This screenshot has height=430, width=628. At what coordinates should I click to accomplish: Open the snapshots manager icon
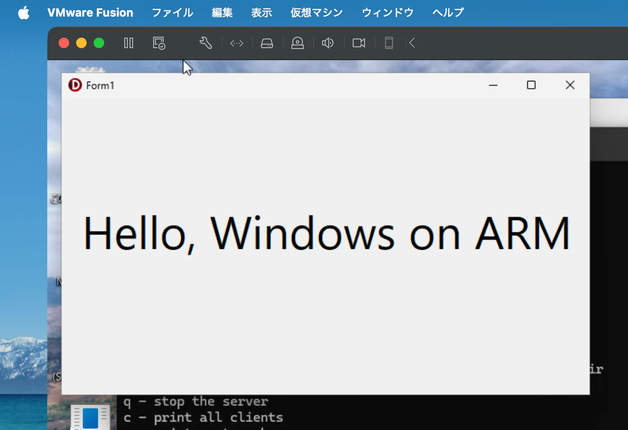159,43
